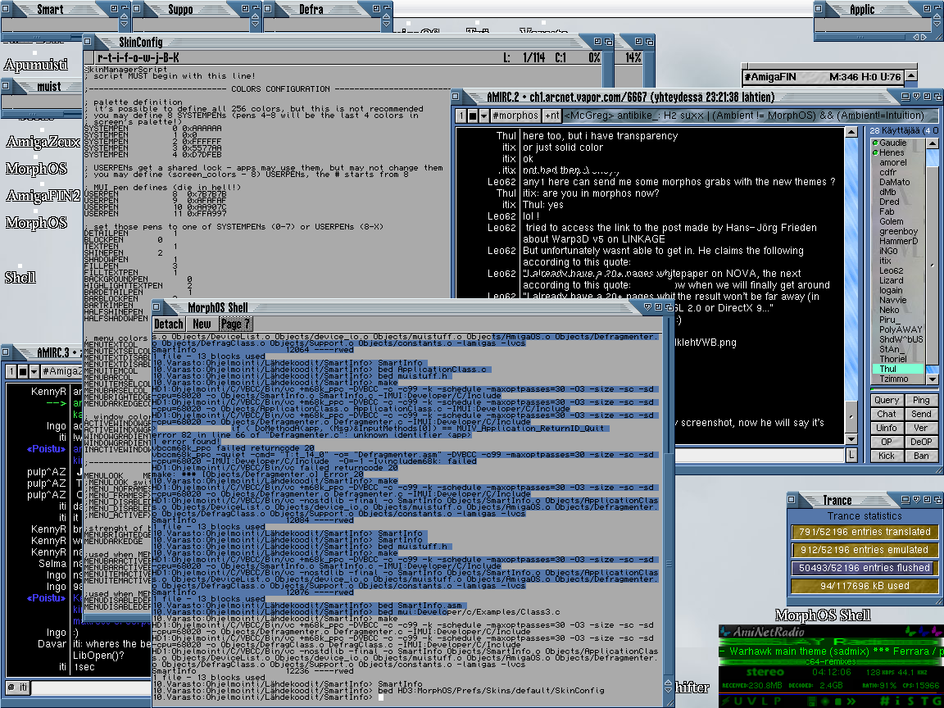This screenshot has width=944, height=708.
Task: Click the G icon in AmiNetRadio
Action: [937, 701]
